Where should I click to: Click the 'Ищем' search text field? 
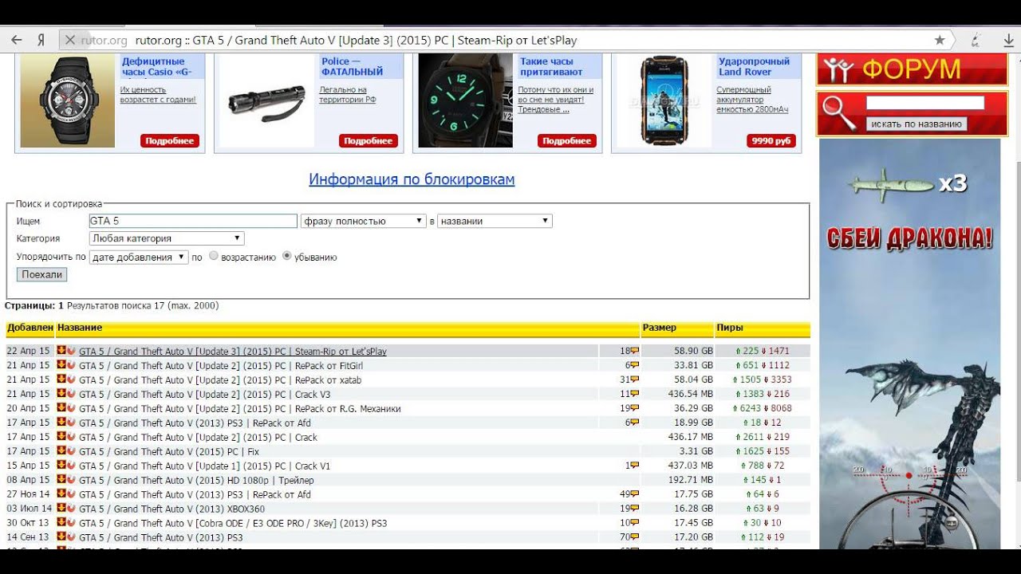point(193,221)
